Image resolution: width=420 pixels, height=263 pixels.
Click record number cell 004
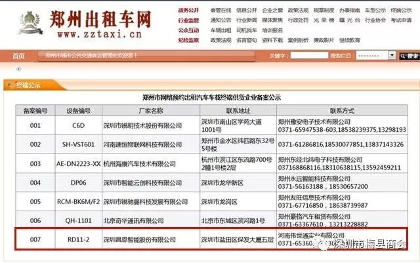click(35, 182)
